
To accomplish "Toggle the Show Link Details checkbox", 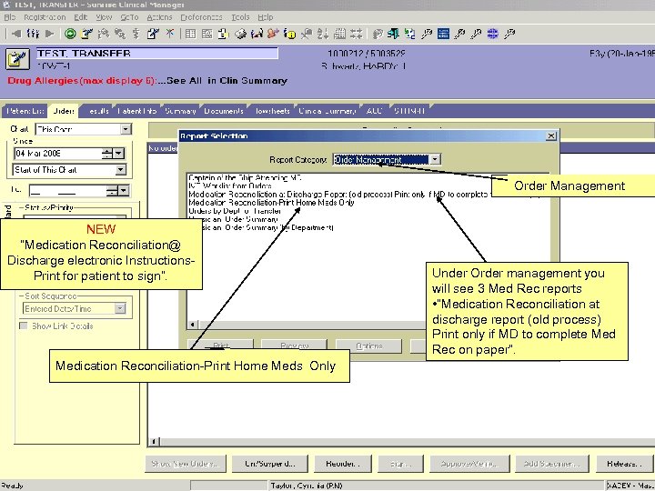I will (24, 326).
